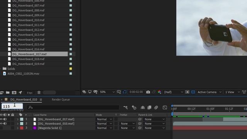Open grid and guide options icon

119,92
